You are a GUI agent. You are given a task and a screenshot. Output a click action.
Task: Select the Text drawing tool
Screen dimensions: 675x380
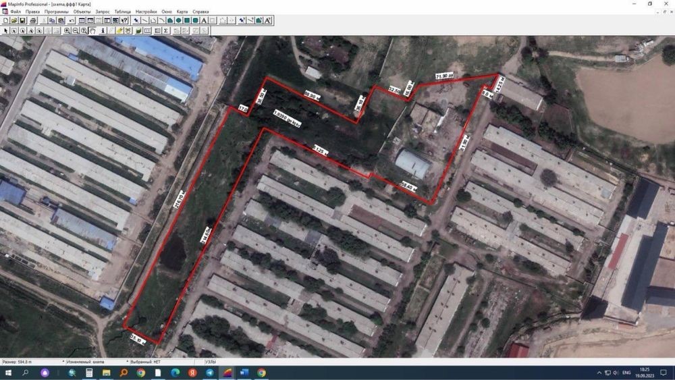click(x=204, y=21)
